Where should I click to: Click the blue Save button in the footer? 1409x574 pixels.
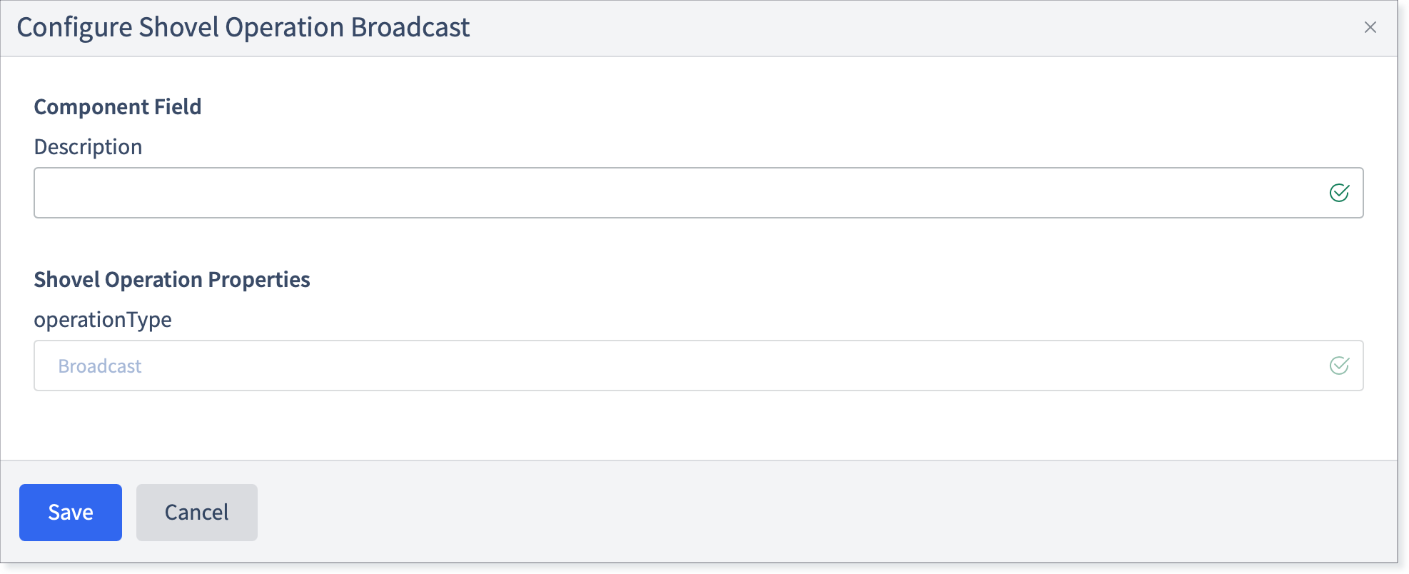tap(71, 513)
